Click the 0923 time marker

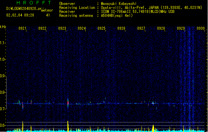click(62, 28)
